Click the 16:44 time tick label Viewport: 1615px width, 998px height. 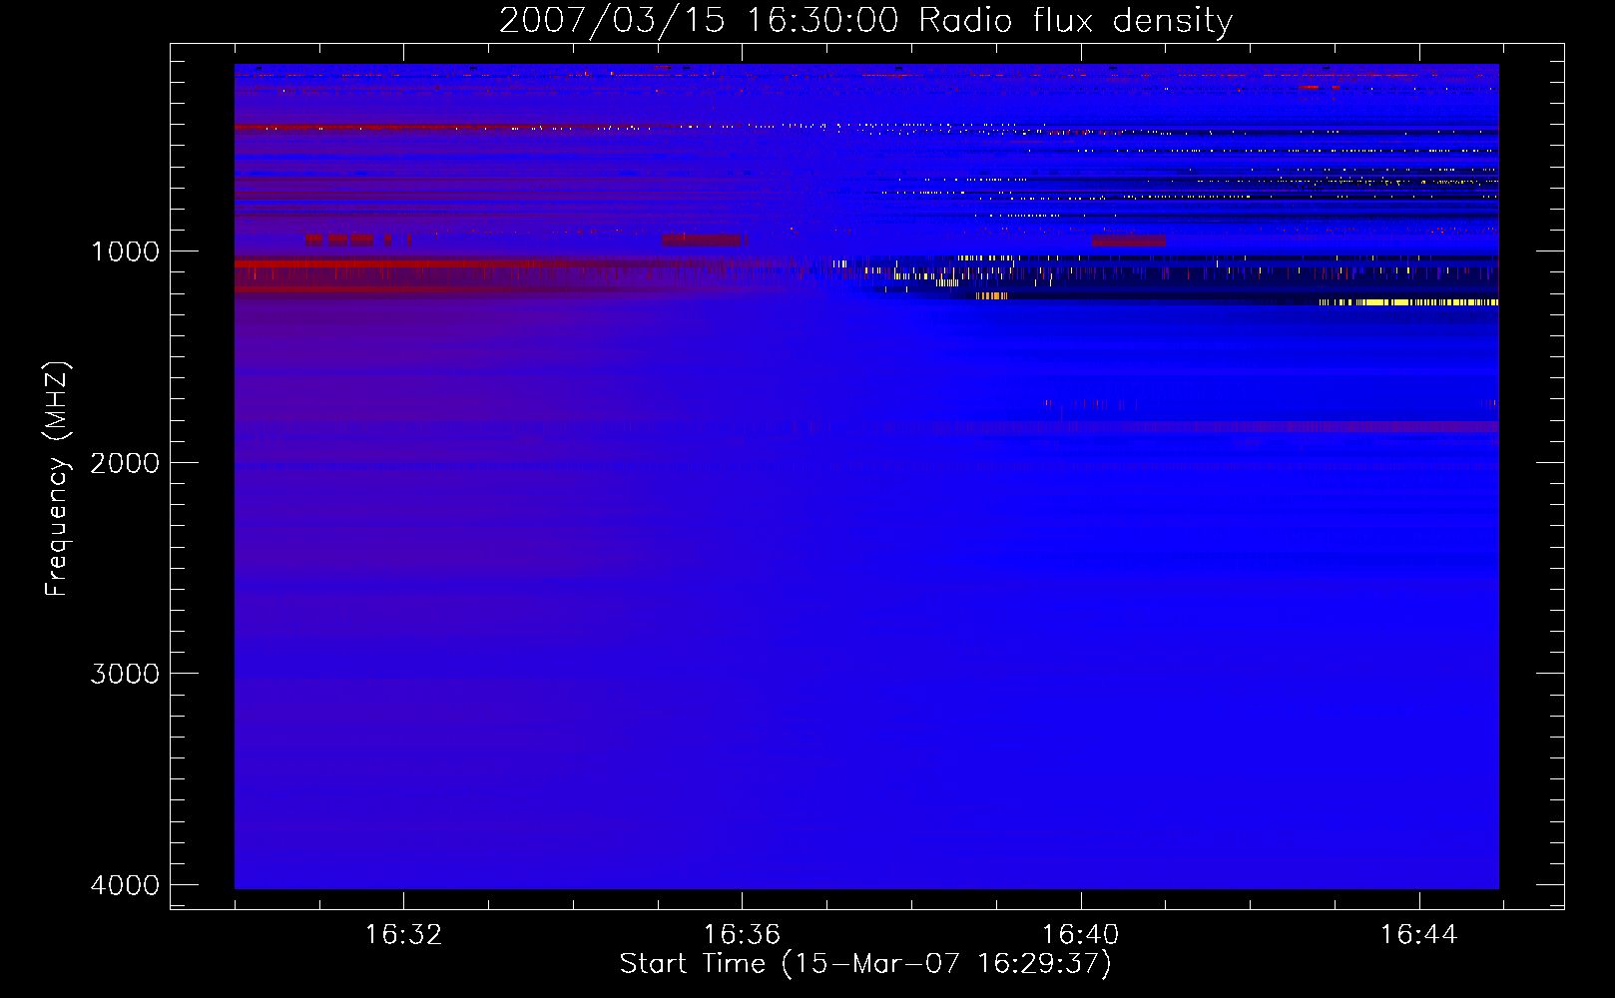(x=1418, y=935)
